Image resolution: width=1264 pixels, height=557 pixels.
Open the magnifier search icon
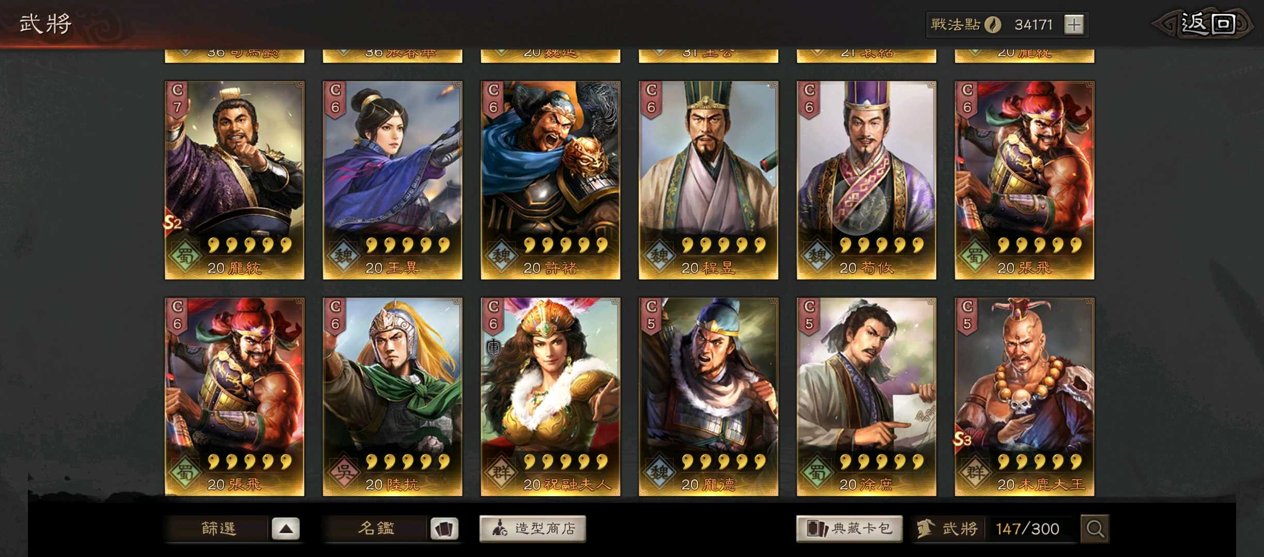tap(1095, 529)
